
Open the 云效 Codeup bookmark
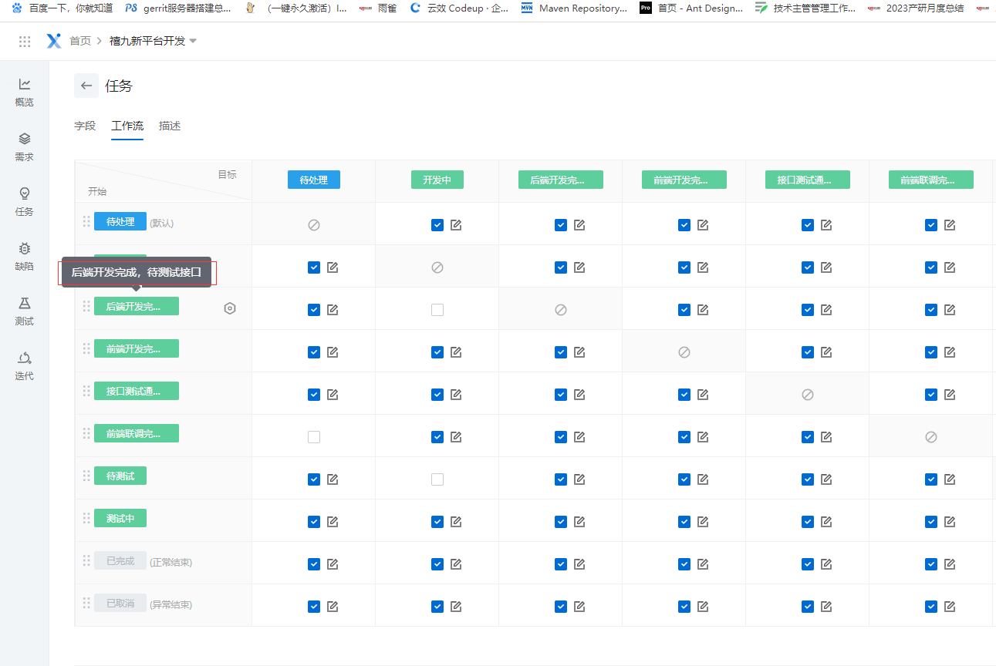tap(460, 8)
